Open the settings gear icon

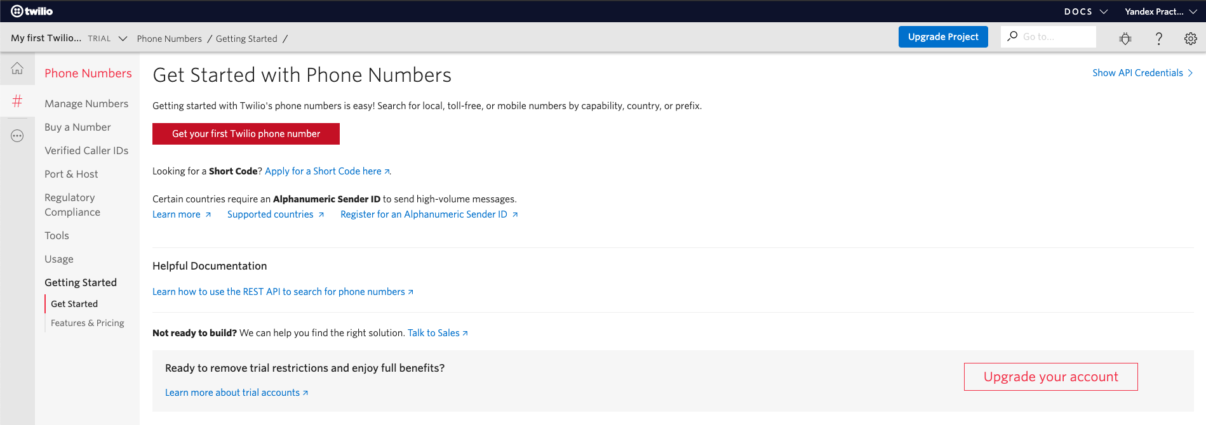[1191, 39]
